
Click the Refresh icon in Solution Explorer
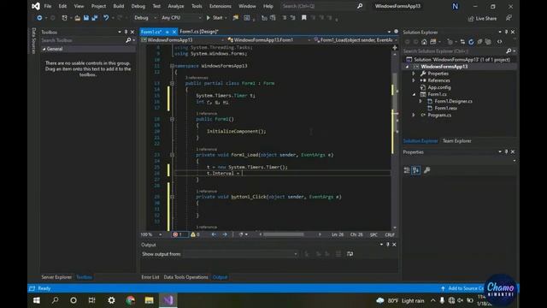pyautogui.click(x=471, y=42)
